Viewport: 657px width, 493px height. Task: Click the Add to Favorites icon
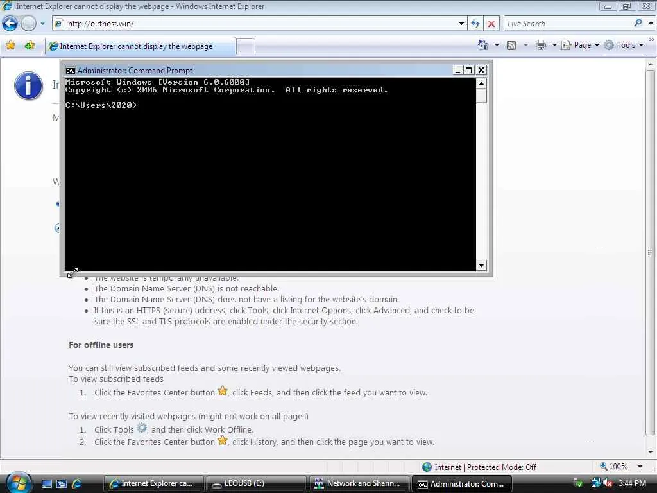point(30,46)
